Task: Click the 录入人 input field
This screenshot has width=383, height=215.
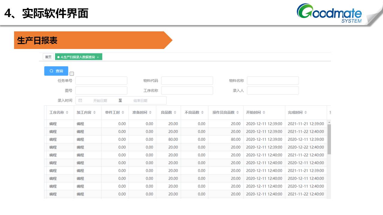Action: click(273, 90)
